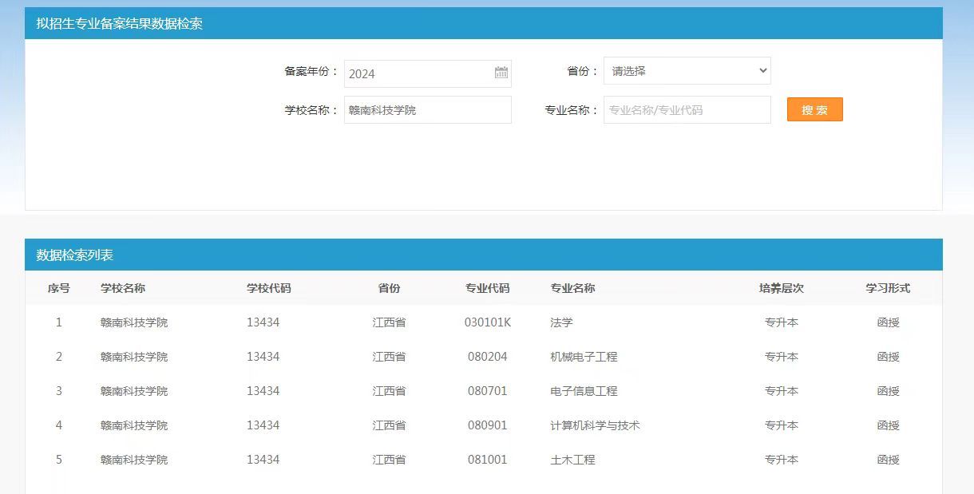Click the 拟招生专业备案结果数据检索 title bar

coord(120,24)
